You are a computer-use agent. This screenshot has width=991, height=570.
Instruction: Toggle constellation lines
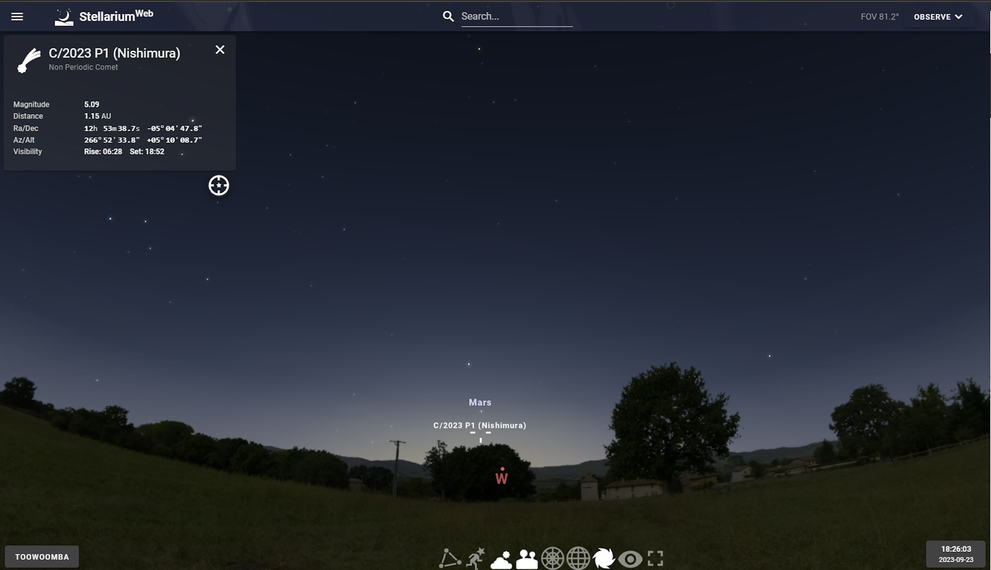point(449,558)
